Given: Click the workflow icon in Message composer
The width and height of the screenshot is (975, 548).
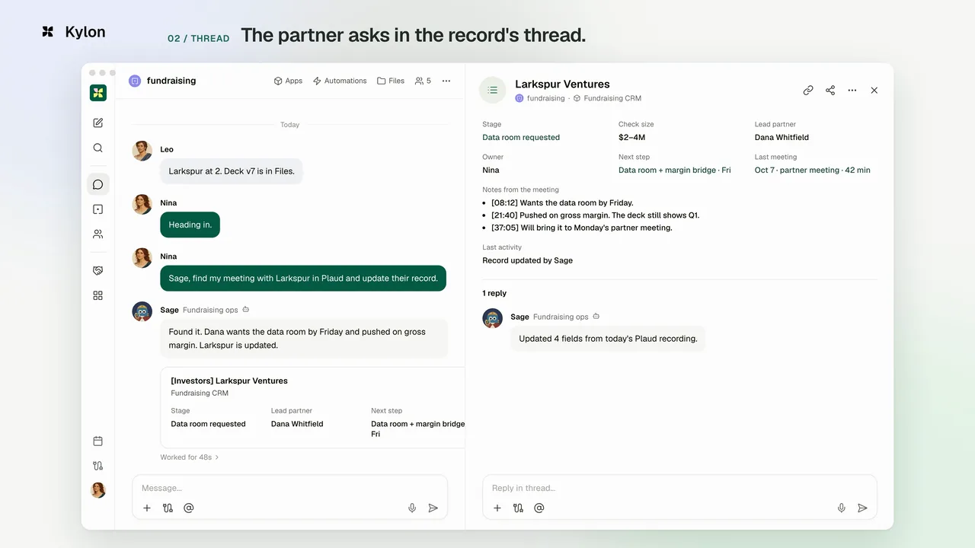Looking at the screenshot, I should [168, 508].
